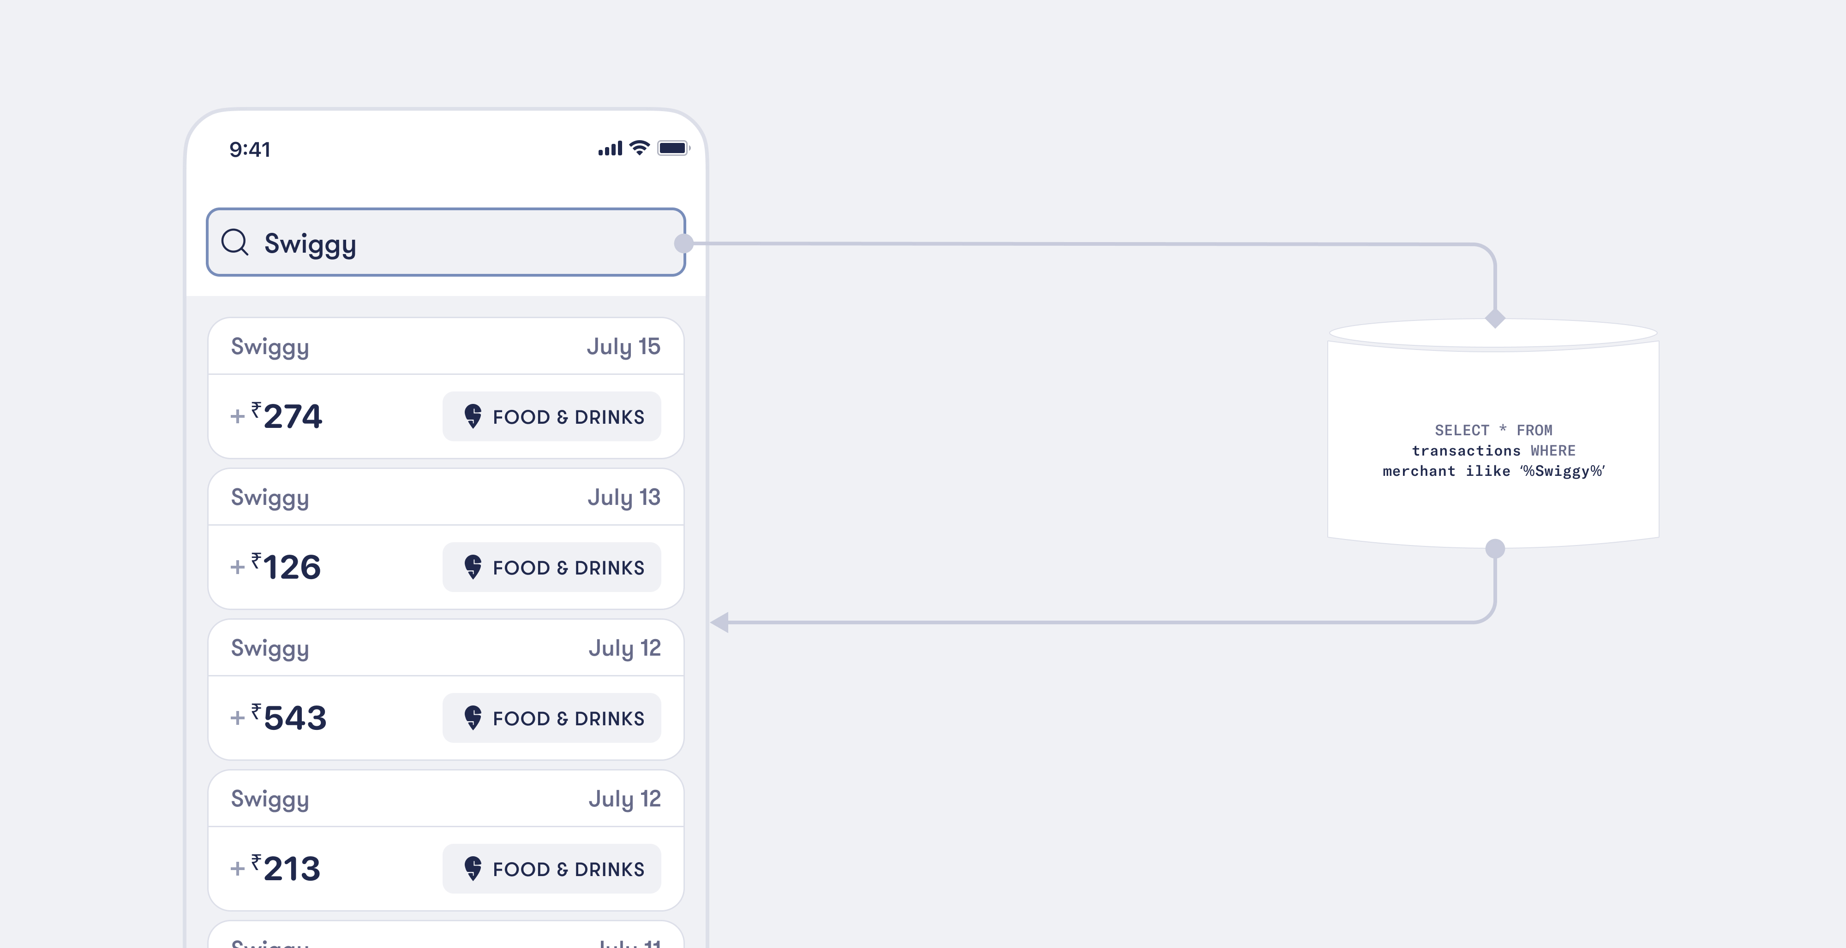The height and width of the screenshot is (948, 1846).
Task: Select the FOOD & DRINKS tag for ₹126
Action: (x=552, y=567)
